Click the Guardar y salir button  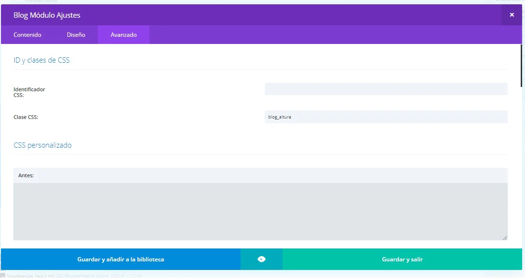coord(402,259)
